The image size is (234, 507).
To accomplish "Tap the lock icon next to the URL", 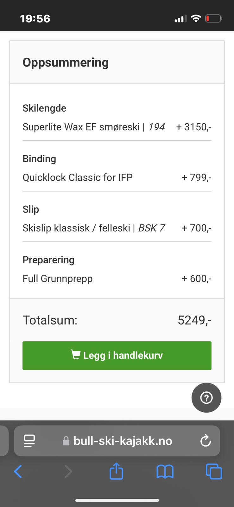I will click(x=66, y=440).
